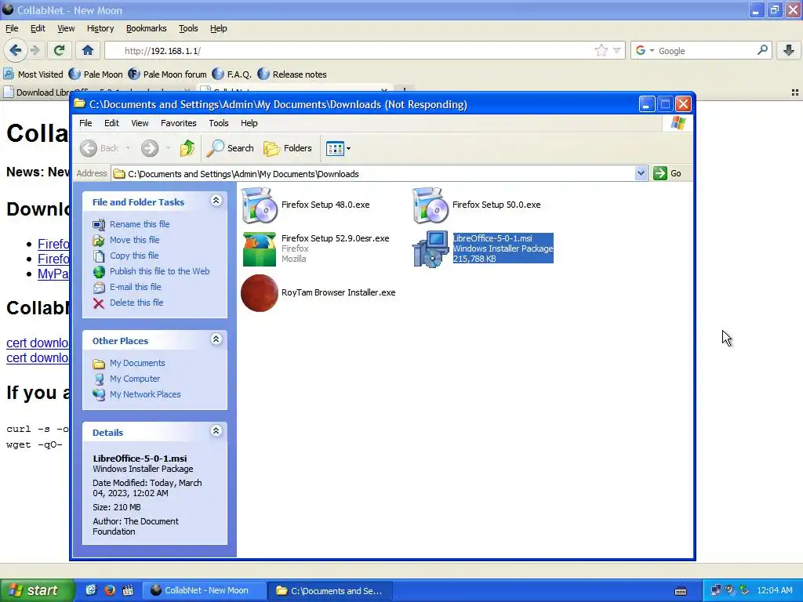803x602 pixels.
Task: Click the bookmark star icon in URL bar
Action: tap(601, 50)
